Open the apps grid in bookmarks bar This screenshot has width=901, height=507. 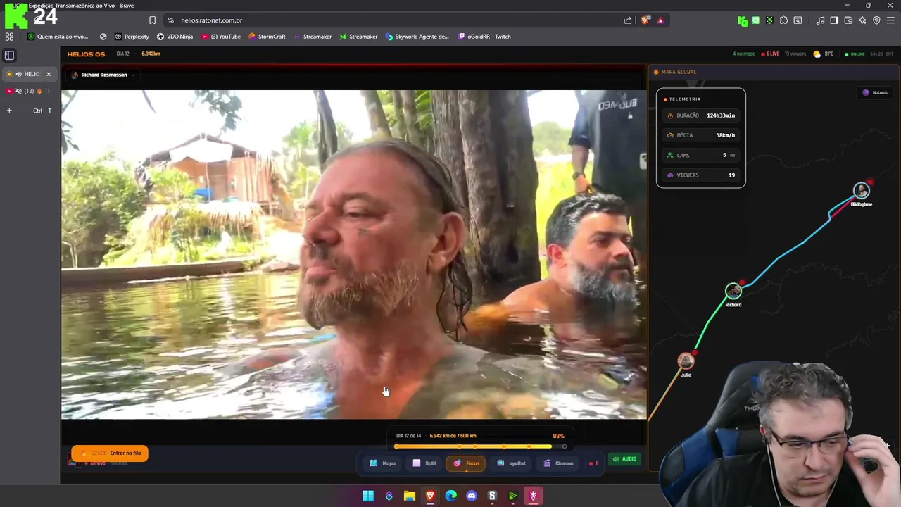click(9, 37)
